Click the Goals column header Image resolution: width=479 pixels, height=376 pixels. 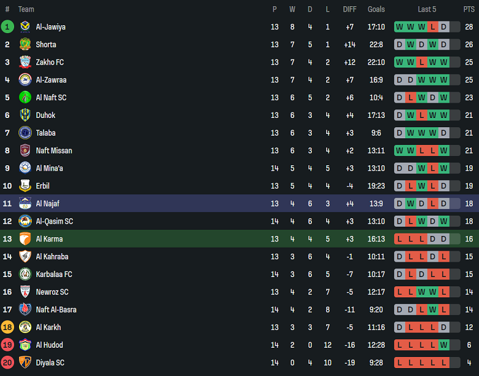click(x=376, y=9)
